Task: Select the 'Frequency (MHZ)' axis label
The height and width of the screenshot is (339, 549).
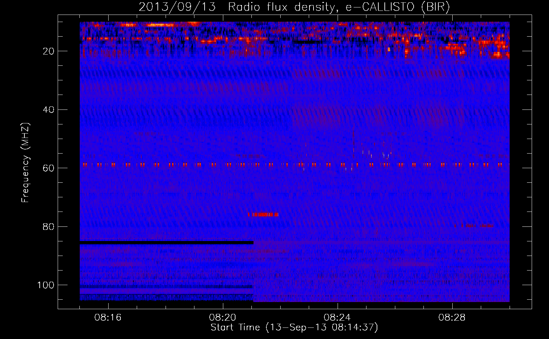Action: pos(25,163)
